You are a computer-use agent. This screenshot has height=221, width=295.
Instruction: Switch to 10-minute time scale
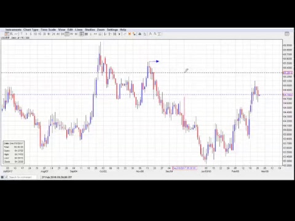[x=35, y=34]
